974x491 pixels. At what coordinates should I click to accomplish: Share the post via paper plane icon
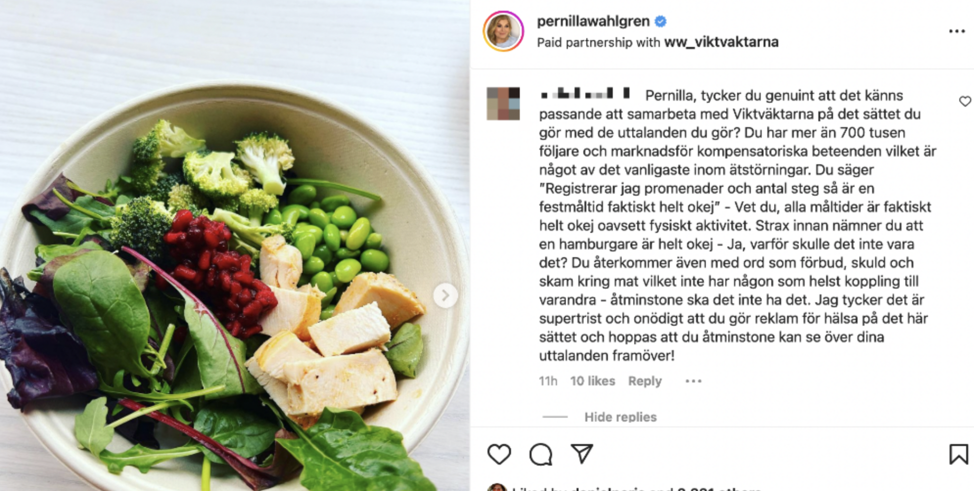click(x=582, y=454)
